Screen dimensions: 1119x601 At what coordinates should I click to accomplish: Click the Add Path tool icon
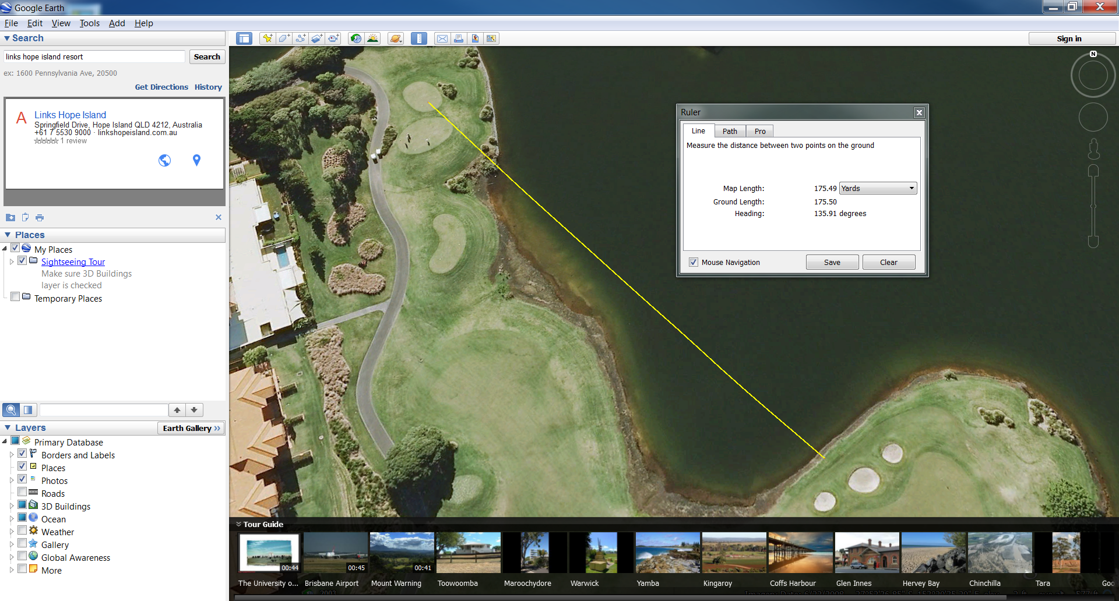(301, 38)
